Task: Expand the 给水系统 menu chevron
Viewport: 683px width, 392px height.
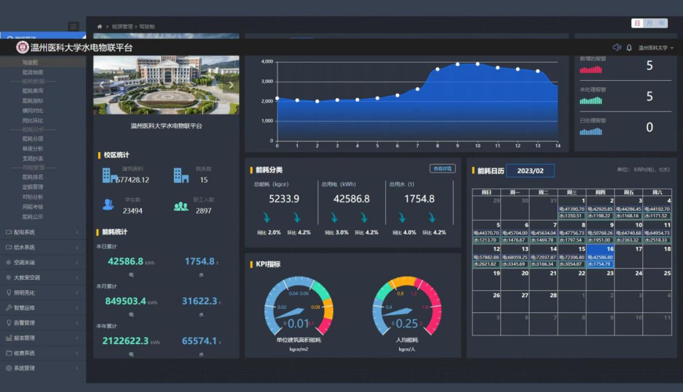Action: (x=77, y=247)
